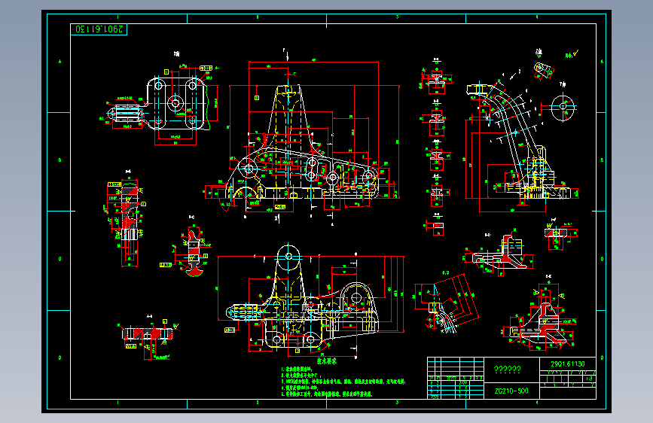
Task: Click the upside-down 2901.61130 drawing number box
Action: pos(99,29)
